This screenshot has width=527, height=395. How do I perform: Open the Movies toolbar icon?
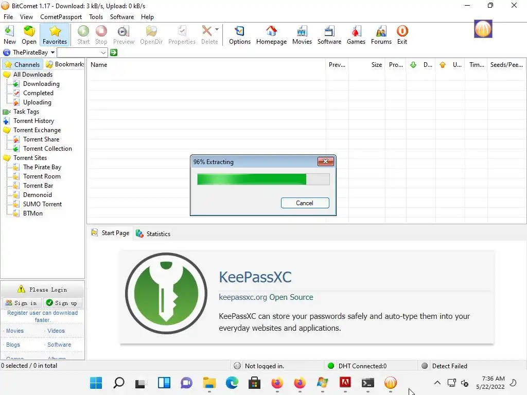[x=302, y=35]
